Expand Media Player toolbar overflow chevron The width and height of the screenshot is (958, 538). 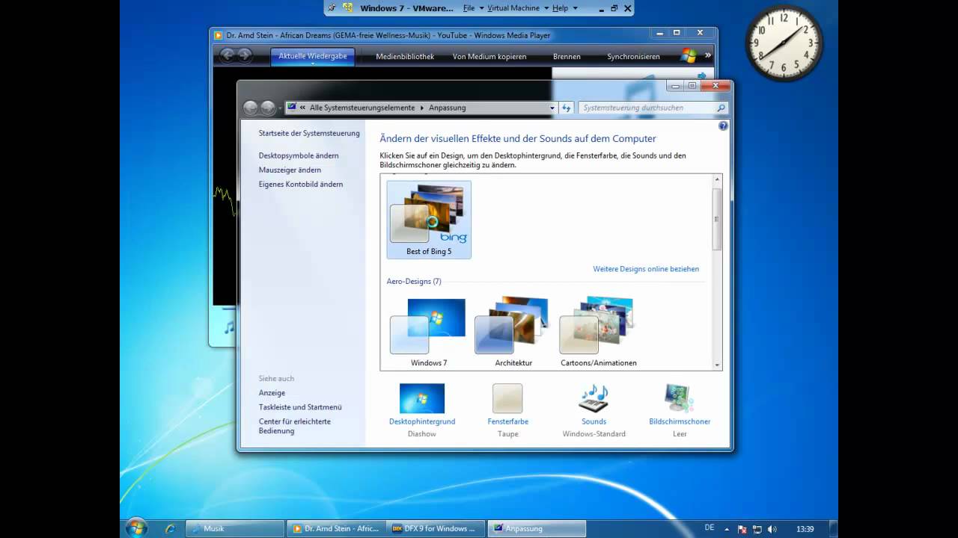coord(707,55)
